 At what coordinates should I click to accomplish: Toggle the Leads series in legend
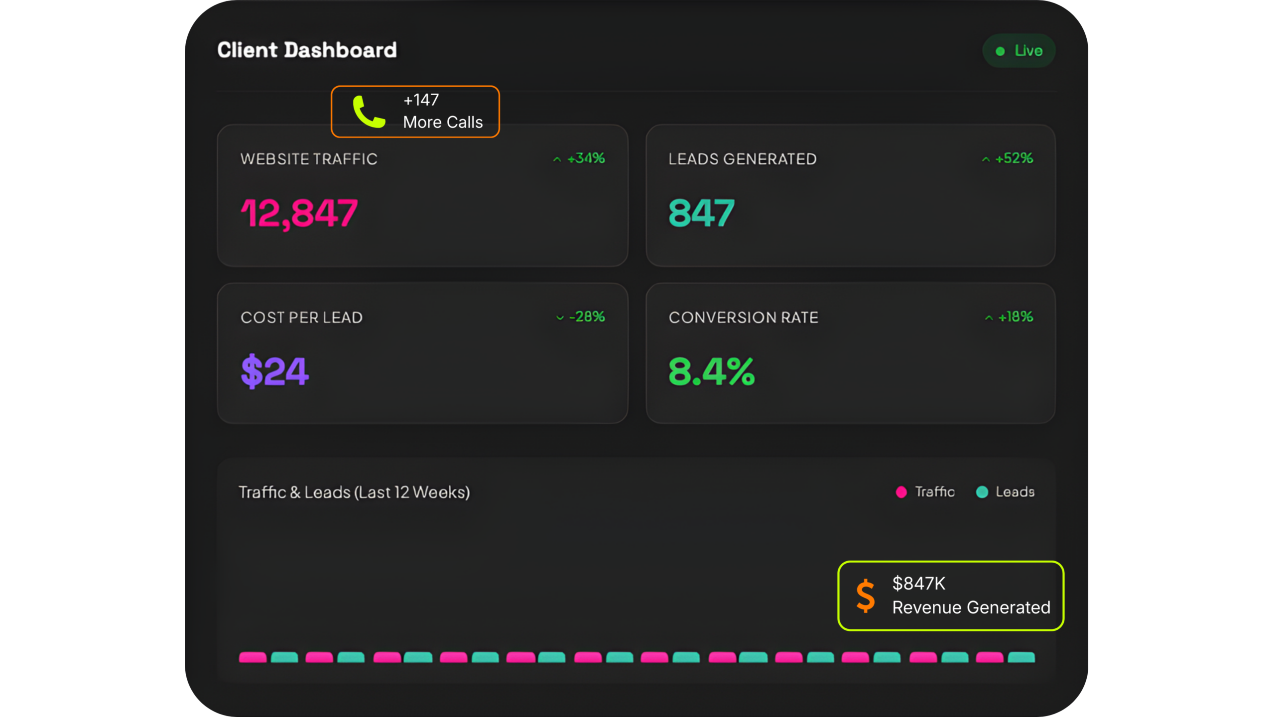pyautogui.click(x=1015, y=492)
